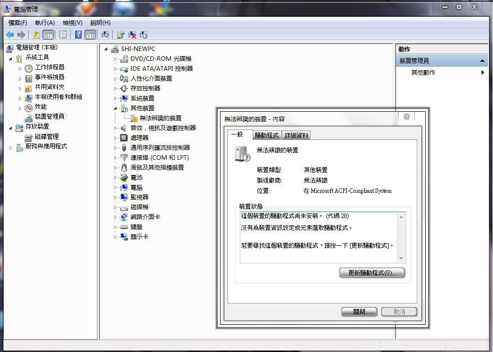Expand the 電腦 device category
Image resolution: width=493 pixels, height=352 pixels.
pos(115,188)
